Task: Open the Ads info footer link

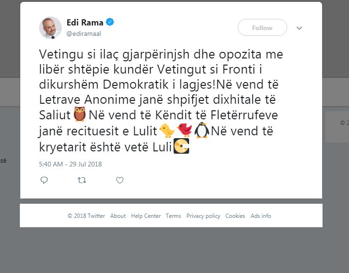Action: (261, 216)
